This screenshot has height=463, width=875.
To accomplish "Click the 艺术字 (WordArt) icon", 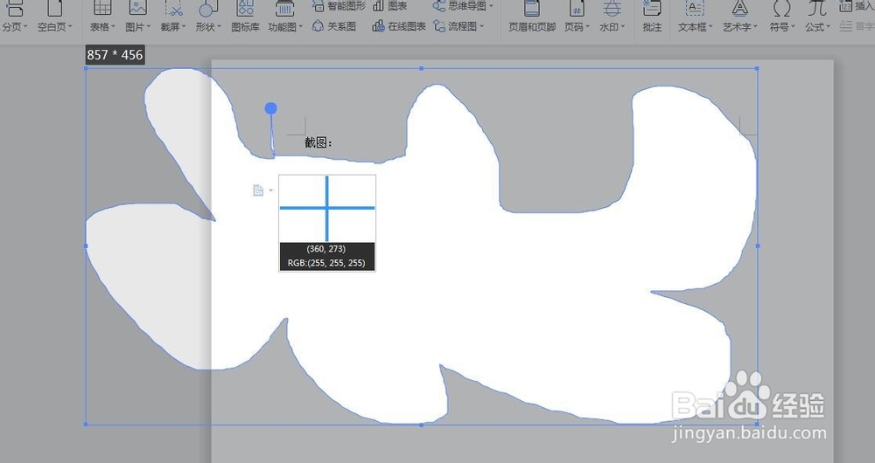I will pos(740,8).
